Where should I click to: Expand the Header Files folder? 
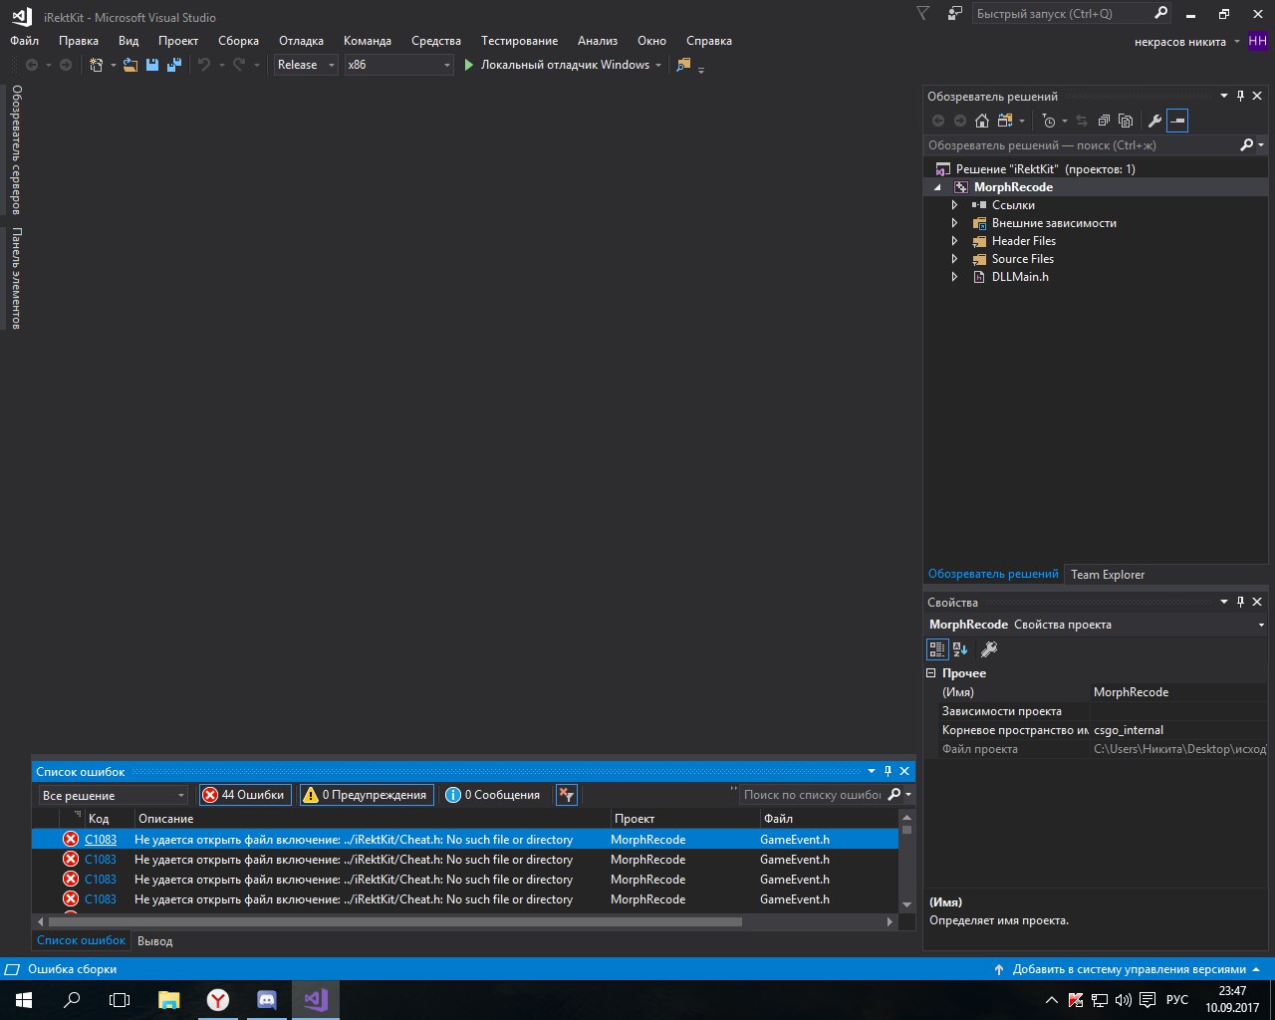click(x=954, y=241)
